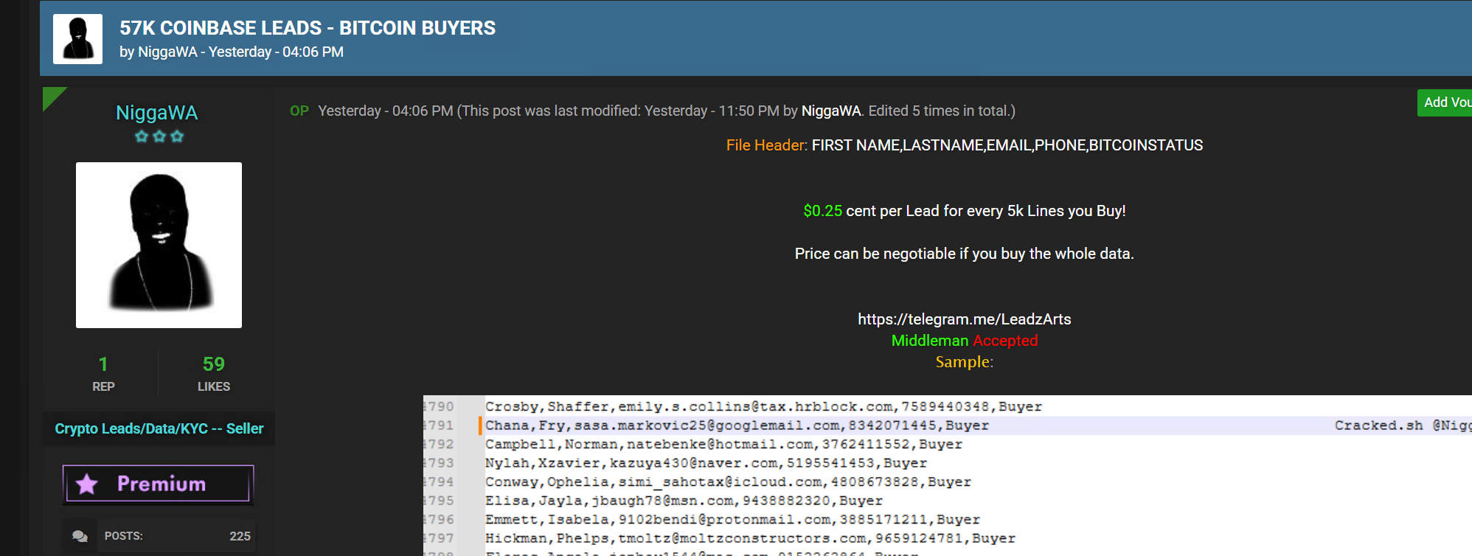Open the telegram.me/LeadzArts link
This screenshot has height=556, width=1472.
pyautogui.click(x=965, y=319)
